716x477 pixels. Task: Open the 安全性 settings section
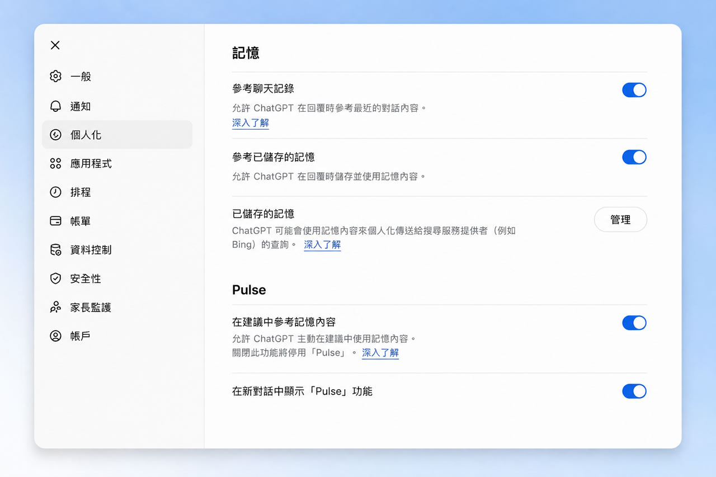(x=117, y=278)
